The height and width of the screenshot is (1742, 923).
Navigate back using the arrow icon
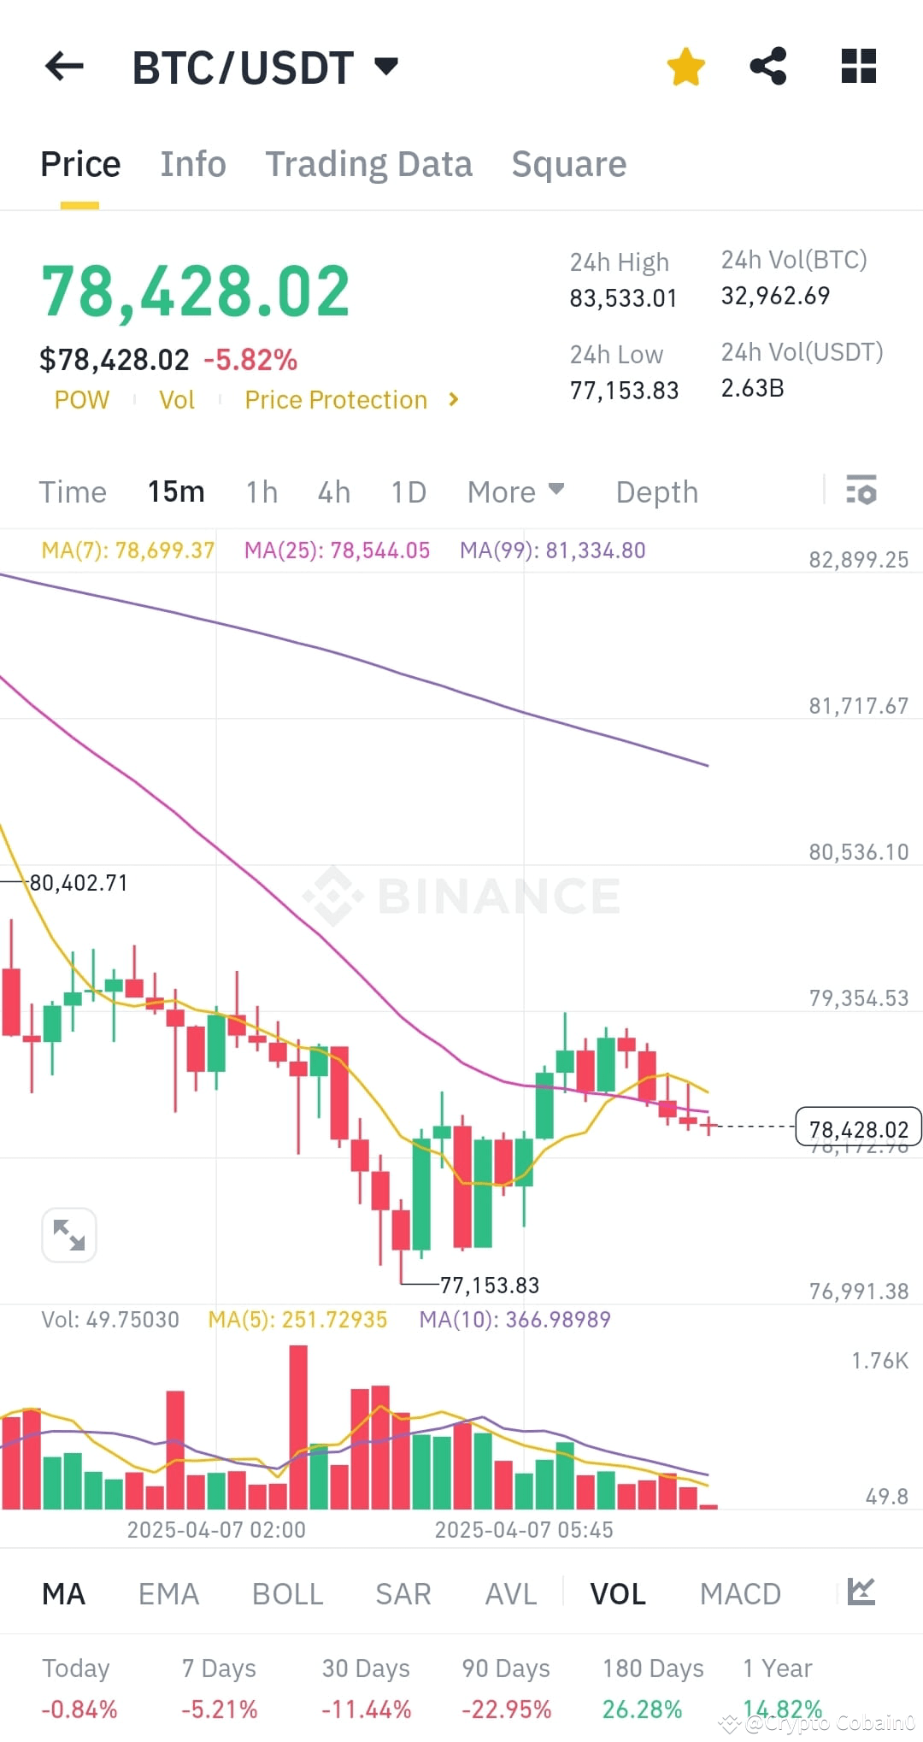click(64, 67)
